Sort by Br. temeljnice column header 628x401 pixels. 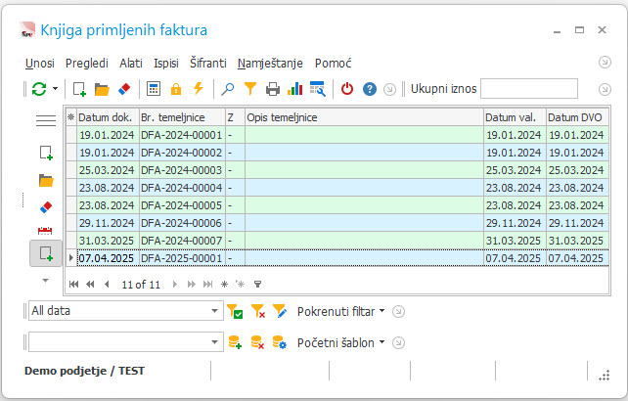(x=182, y=117)
